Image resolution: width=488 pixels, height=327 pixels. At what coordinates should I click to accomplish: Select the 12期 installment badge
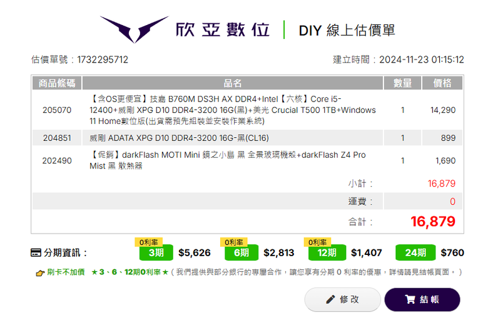pyautogui.click(x=327, y=253)
